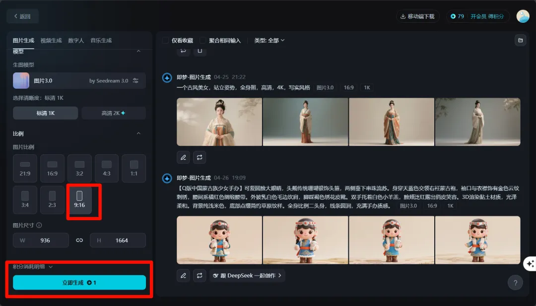Select 高清 2K resolution

click(x=114, y=113)
